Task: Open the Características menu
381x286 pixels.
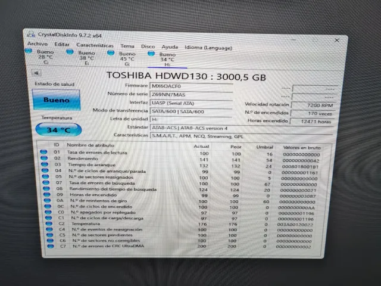Action: [95, 45]
